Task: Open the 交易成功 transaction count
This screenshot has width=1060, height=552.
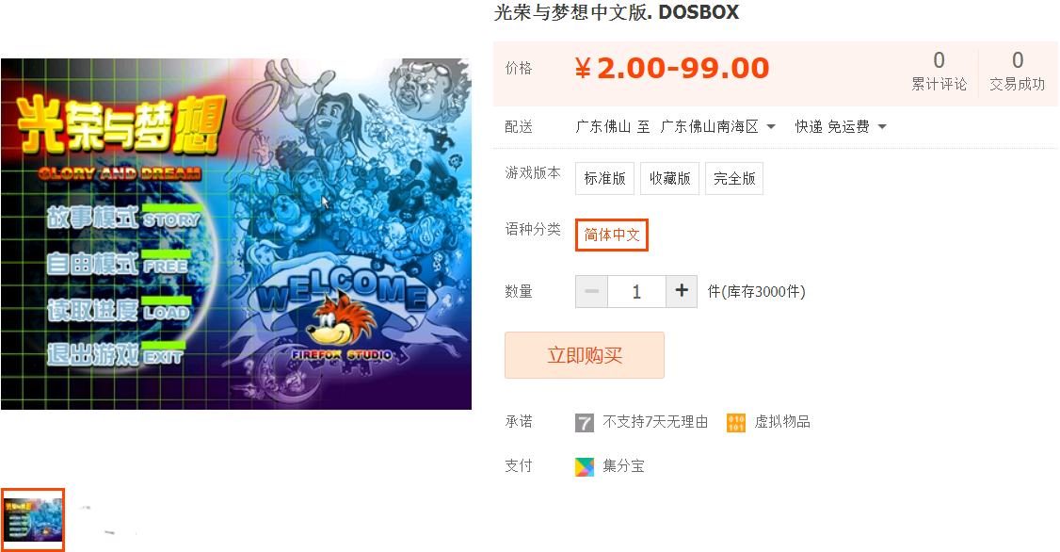Action: (x=1018, y=71)
